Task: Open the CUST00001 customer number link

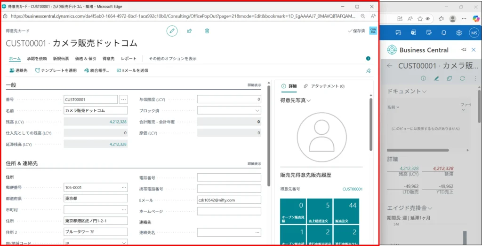Action: 352,189
